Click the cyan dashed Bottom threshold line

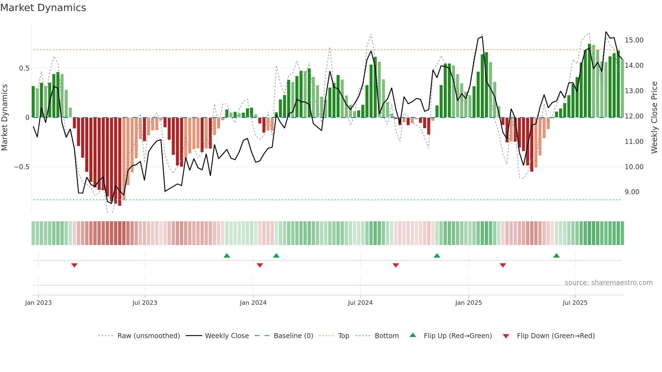point(327,200)
